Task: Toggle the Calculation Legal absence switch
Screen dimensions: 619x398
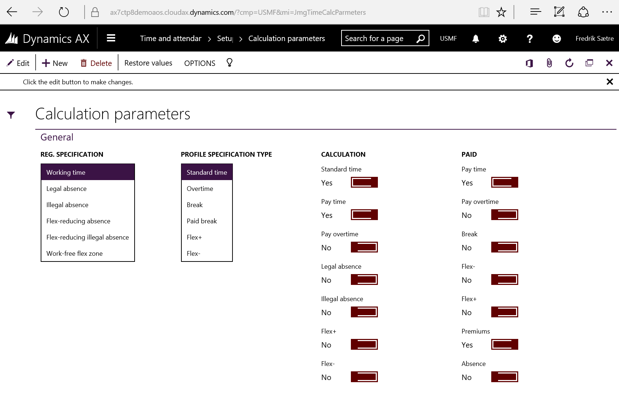Action: point(364,280)
